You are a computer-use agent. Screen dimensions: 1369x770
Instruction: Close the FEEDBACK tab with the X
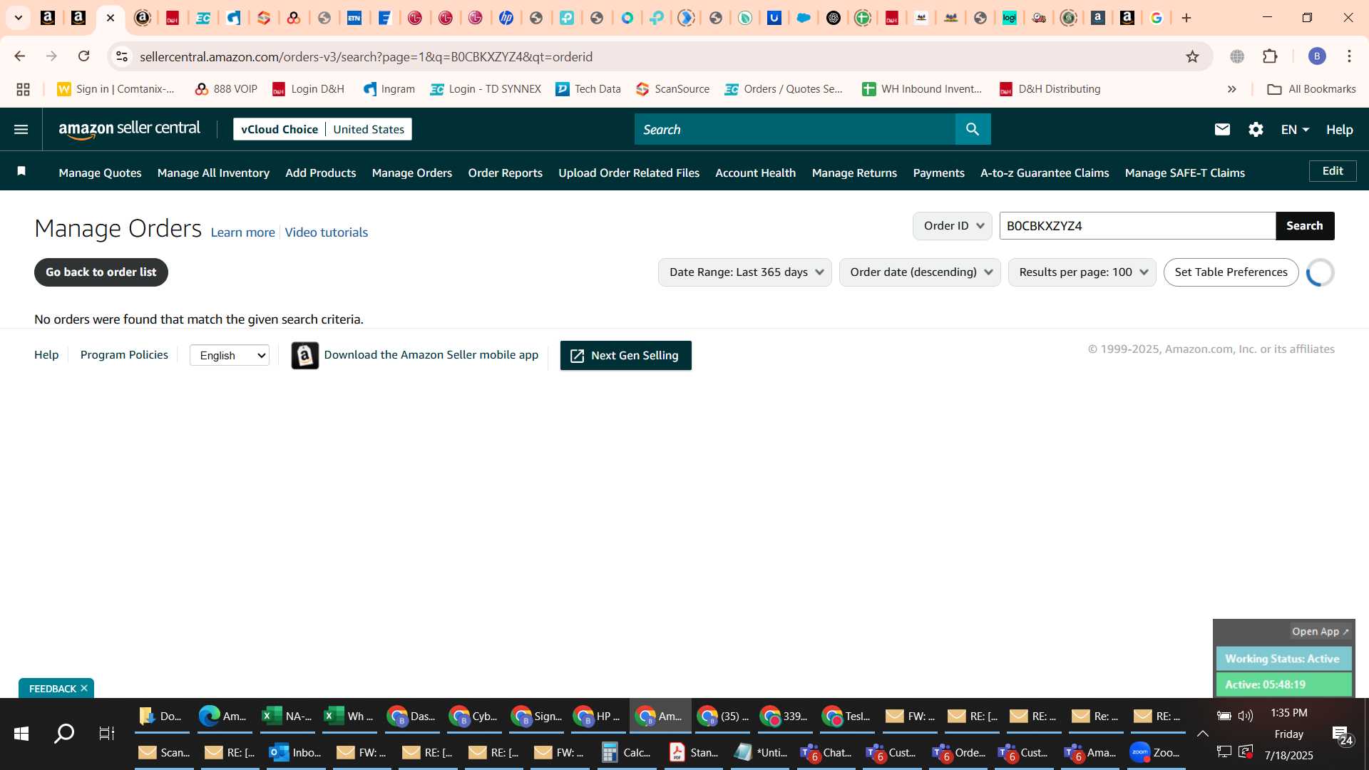(84, 688)
